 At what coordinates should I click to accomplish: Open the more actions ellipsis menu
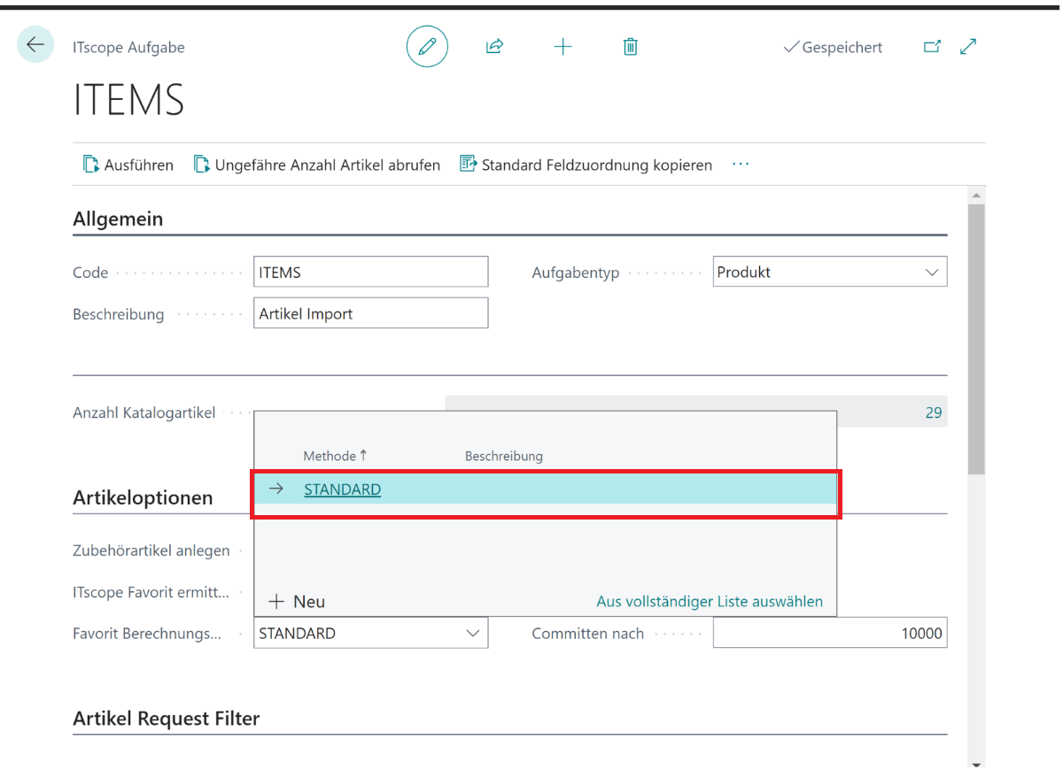(x=741, y=165)
